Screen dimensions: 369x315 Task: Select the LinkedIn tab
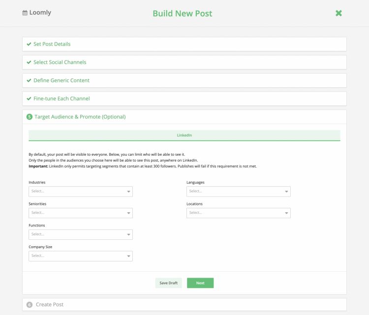pyautogui.click(x=184, y=135)
